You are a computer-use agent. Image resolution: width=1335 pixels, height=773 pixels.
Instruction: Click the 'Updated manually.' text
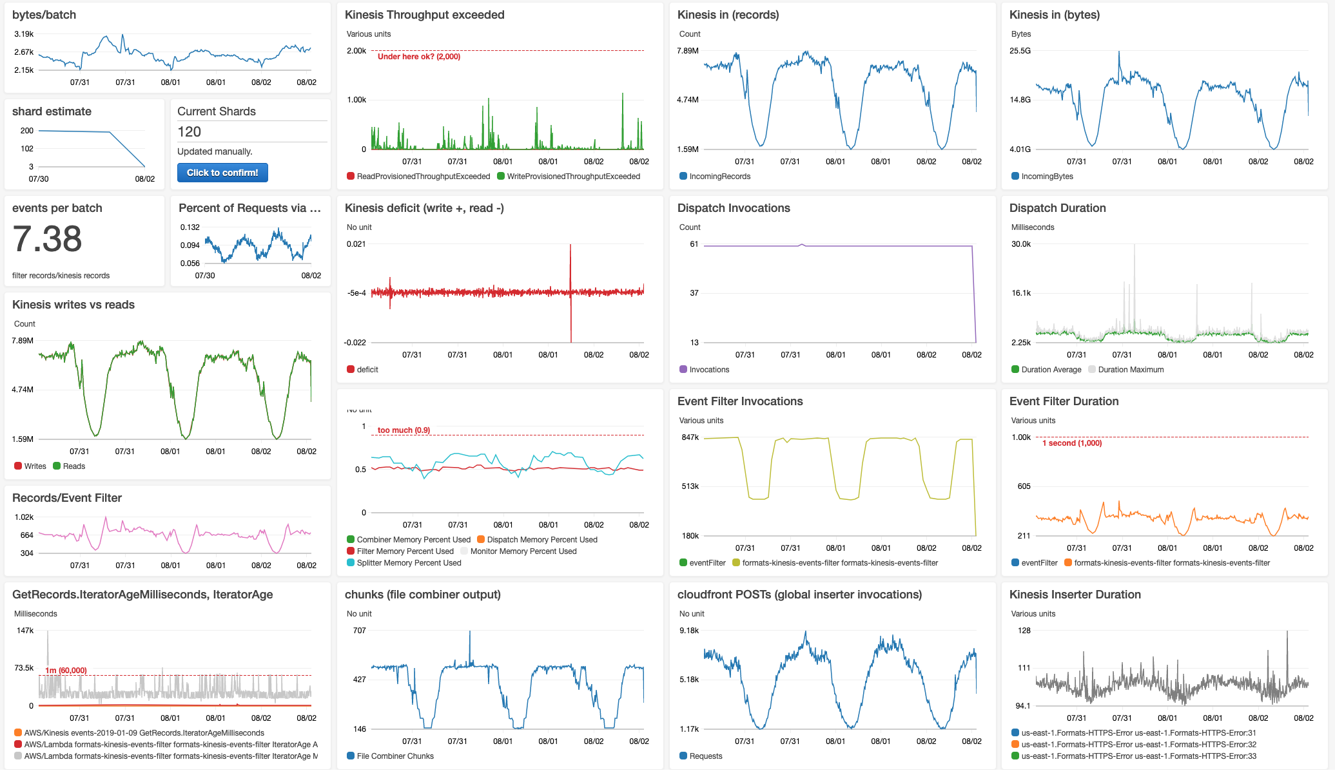pos(215,151)
